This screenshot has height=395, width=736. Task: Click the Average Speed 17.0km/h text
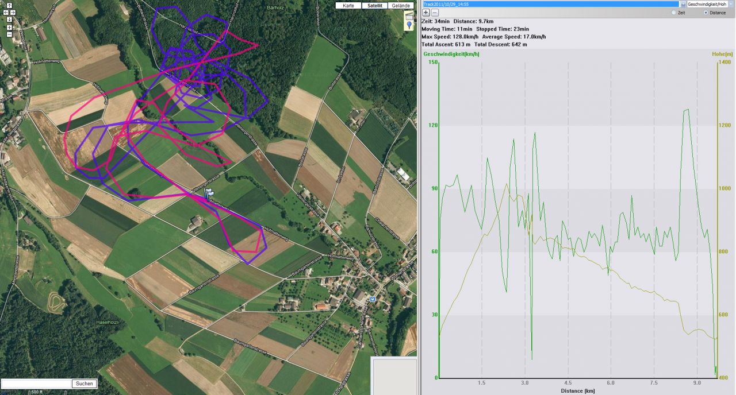514,37
